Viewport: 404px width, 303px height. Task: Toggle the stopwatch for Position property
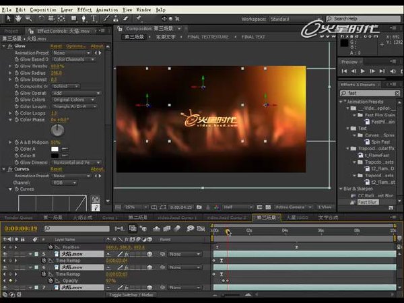(x=50, y=247)
